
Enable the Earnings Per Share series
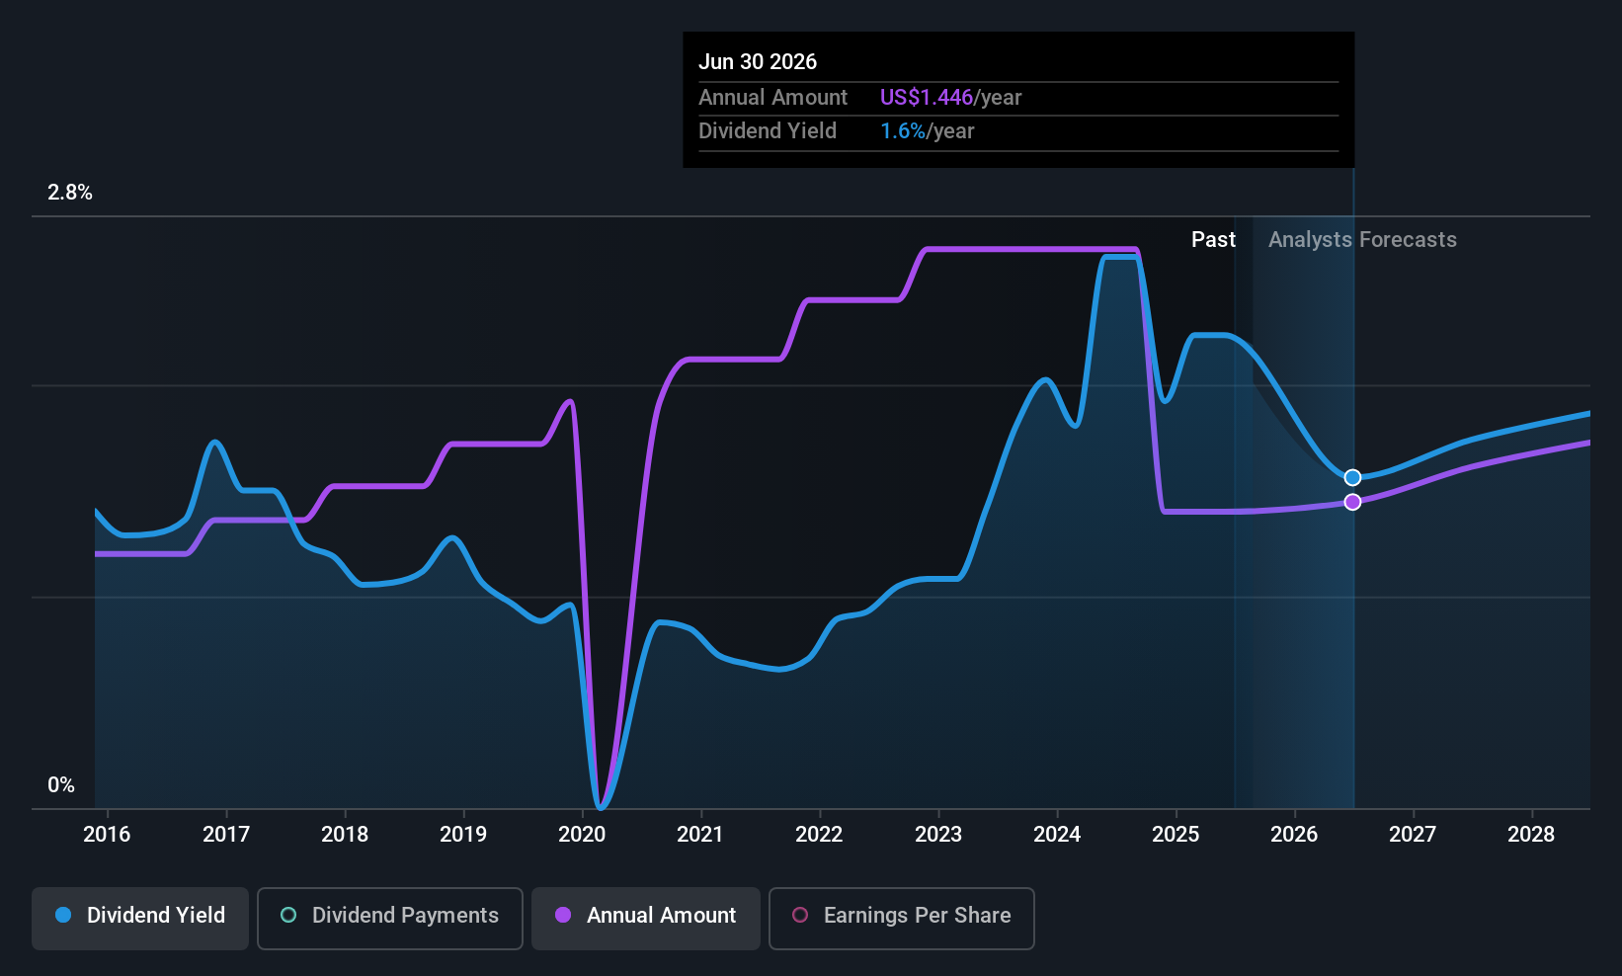click(x=902, y=918)
